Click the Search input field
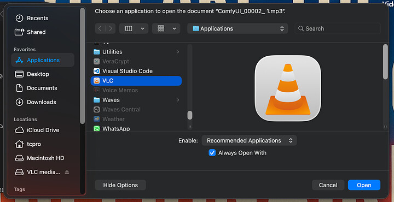This screenshot has width=394, height=202. tap(338, 28)
